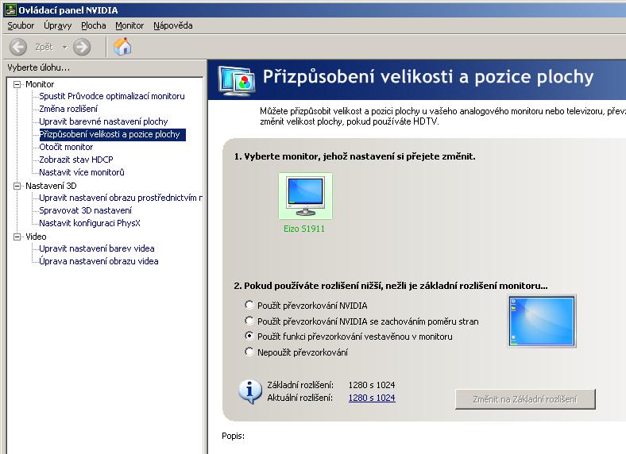Click the blue information icon
Screen dimensions: 626x454
[x=250, y=391]
